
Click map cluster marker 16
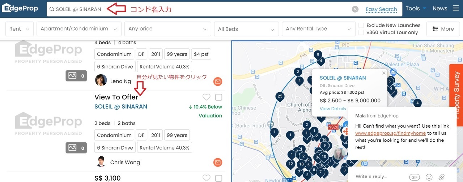tap(324, 140)
